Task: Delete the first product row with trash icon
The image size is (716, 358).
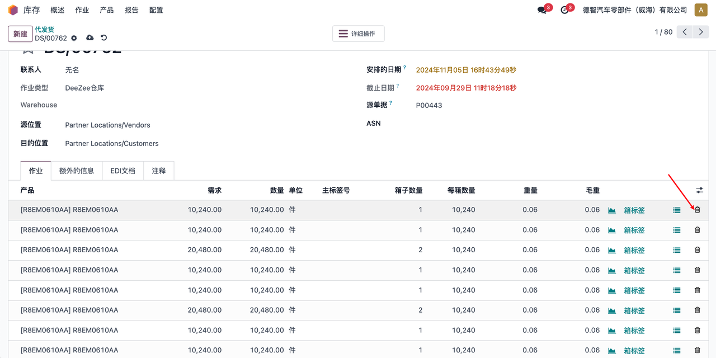Action: (697, 210)
